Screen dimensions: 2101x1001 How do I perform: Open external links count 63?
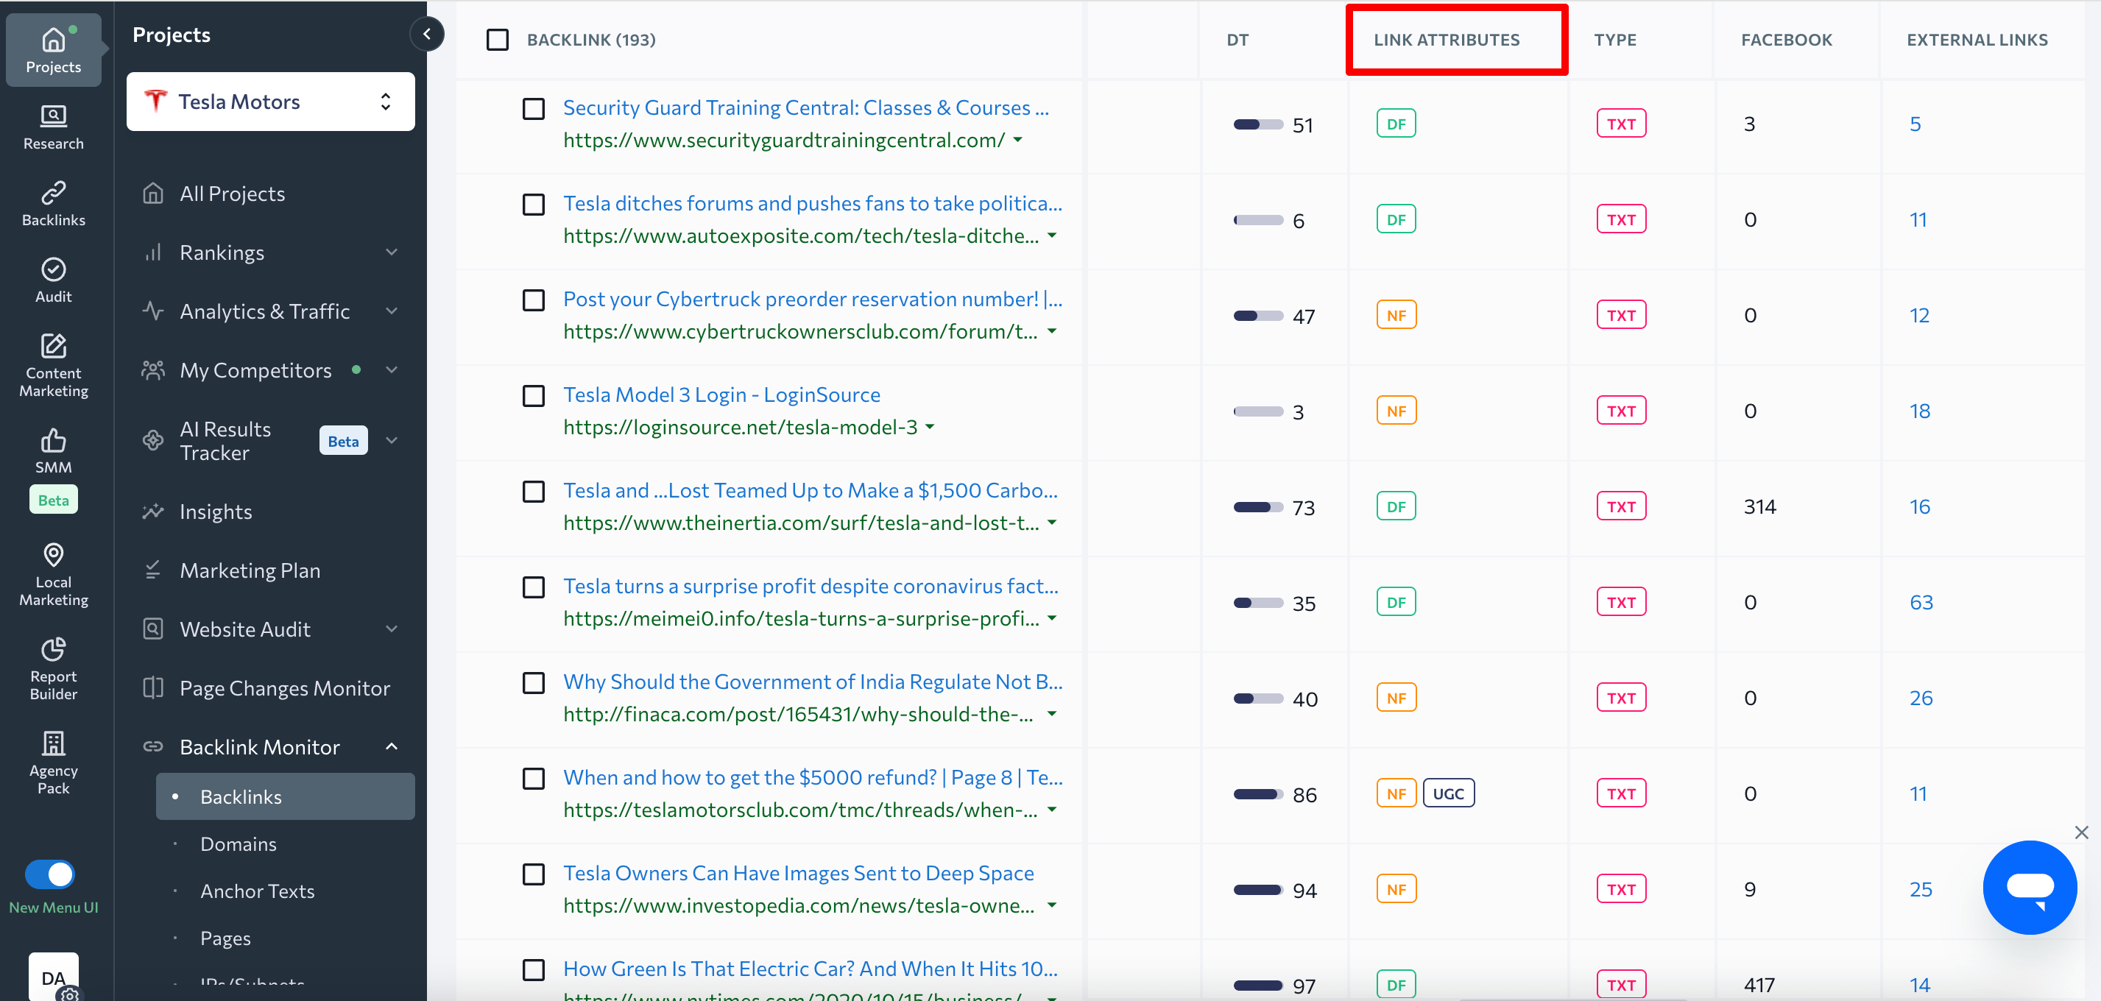(x=1921, y=602)
